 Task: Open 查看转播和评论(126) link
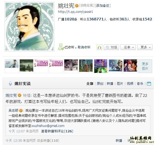[x=57, y=131]
